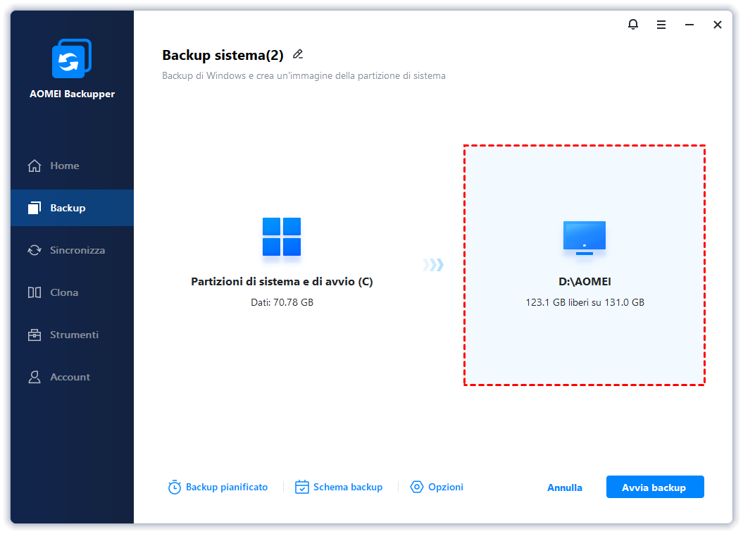Image resolution: width=743 pixels, height=534 pixels.
Task: Go to the Home sidebar item
Action: [x=64, y=166]
